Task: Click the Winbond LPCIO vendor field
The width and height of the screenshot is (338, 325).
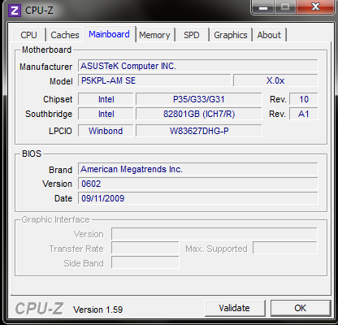Action: (x=106, y=131)
